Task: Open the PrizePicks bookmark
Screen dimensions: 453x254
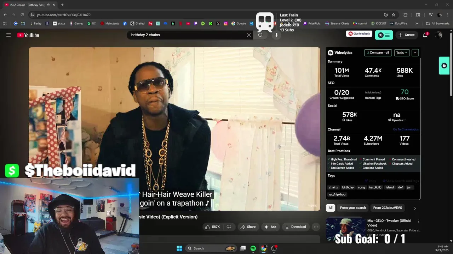Action: click(312, 23)
